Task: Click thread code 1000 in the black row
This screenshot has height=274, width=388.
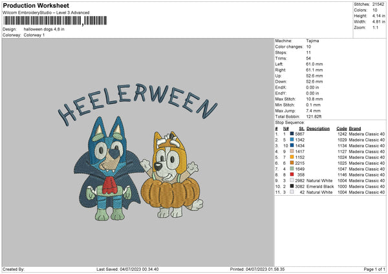Action: tap(342, 187)
